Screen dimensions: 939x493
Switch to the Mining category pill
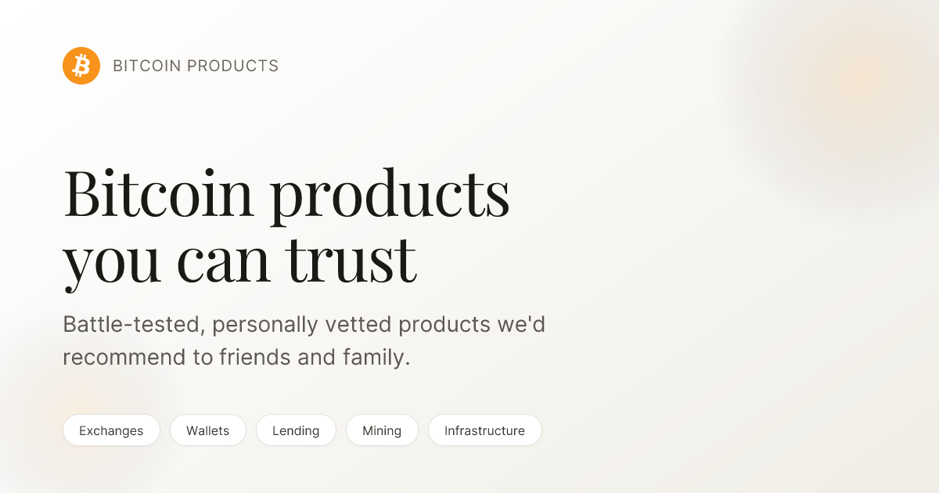tap(382, 430)
